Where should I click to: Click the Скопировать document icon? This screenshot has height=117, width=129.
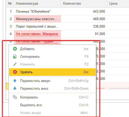coord(15,56)
